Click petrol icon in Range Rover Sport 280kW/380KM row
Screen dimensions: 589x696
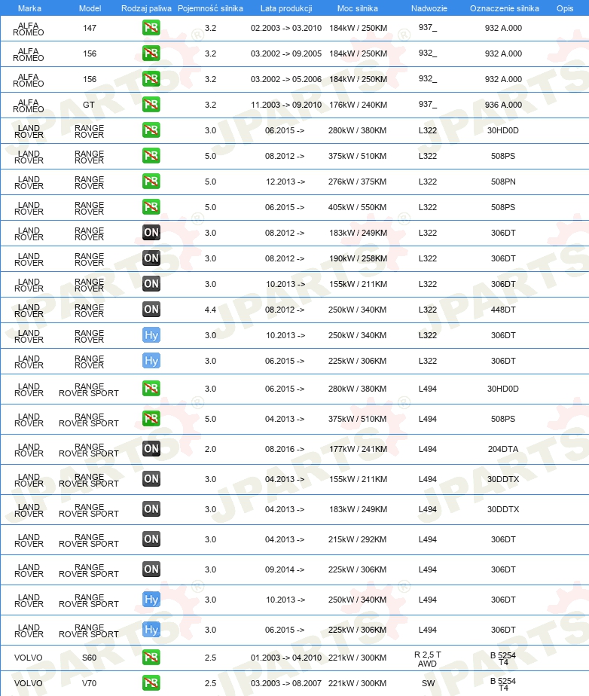(x=151, y=389)
